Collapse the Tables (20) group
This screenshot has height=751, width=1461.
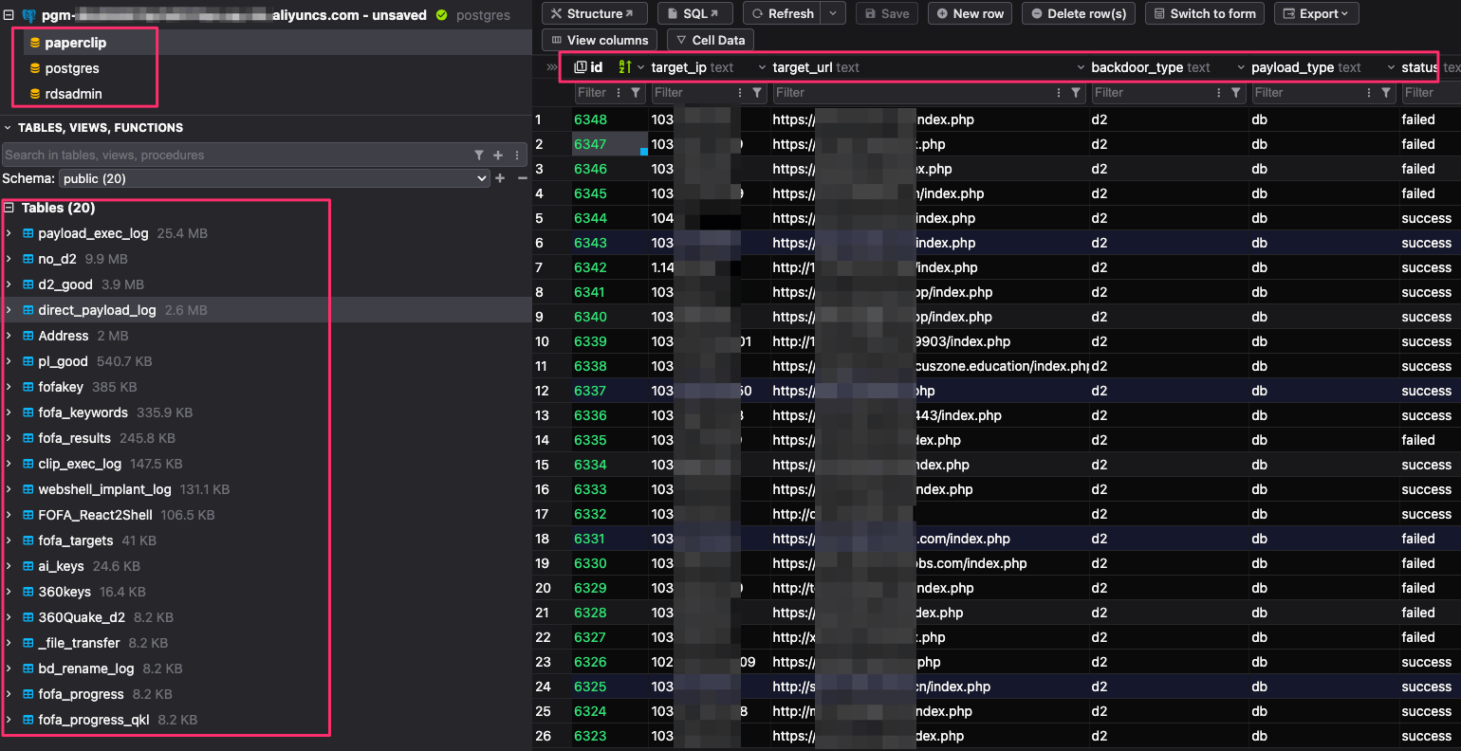[x=9, y=208]
